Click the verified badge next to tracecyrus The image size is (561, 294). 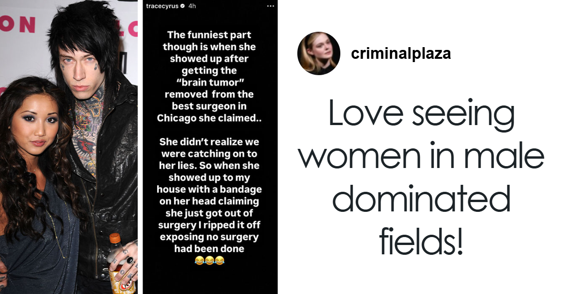click(182, 6)
